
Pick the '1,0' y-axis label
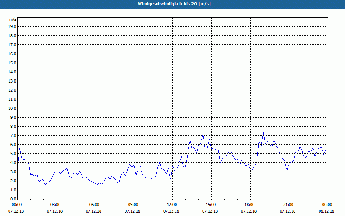tap(13, 190)
